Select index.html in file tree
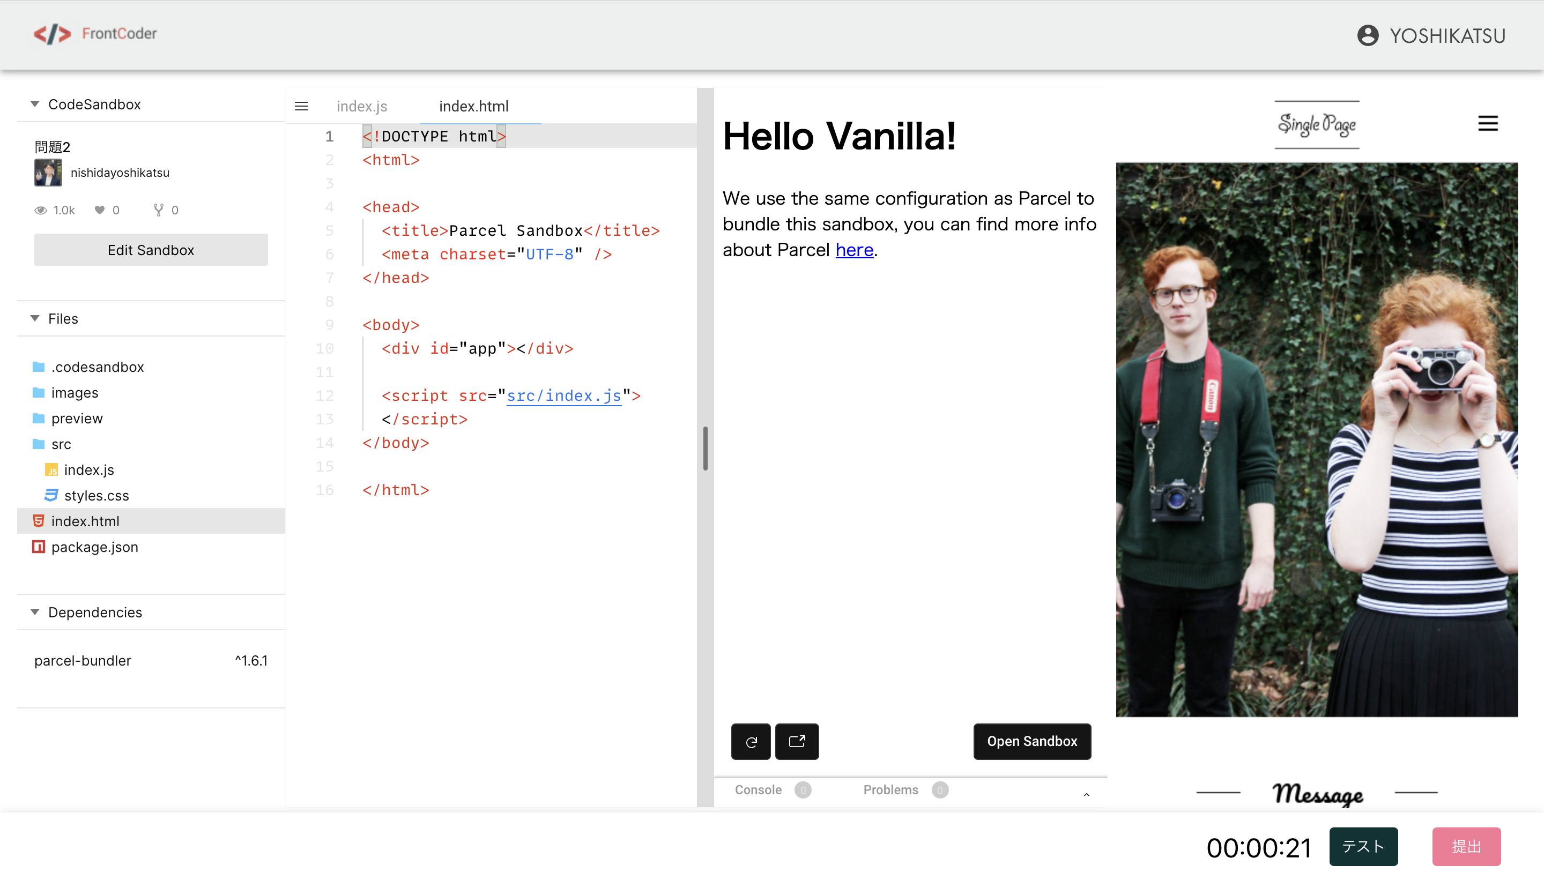 click(151, 521)
